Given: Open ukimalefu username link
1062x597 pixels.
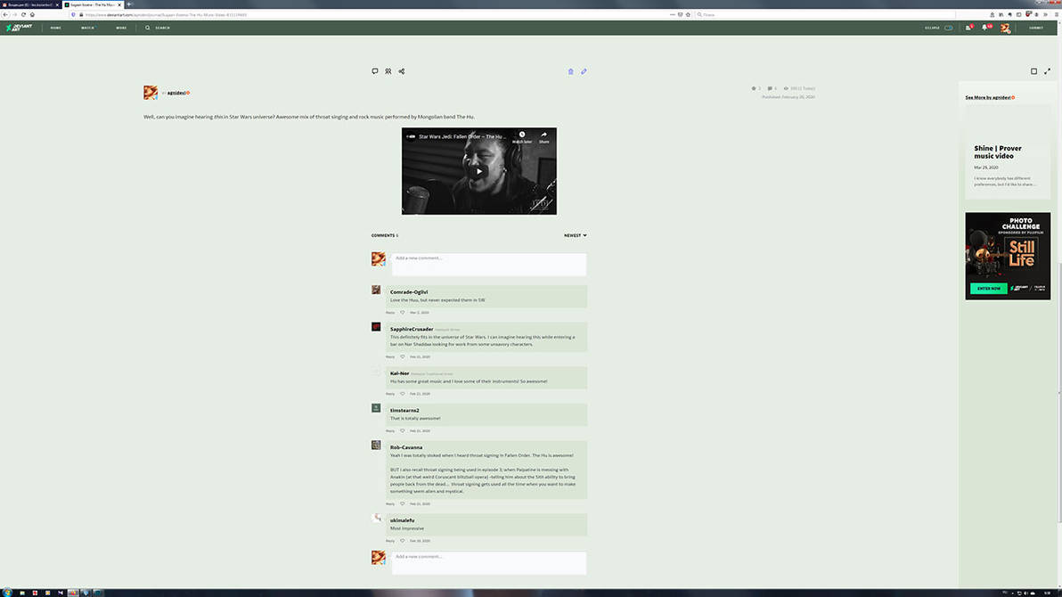Looking at the screenshot, I should click(402, 520).
